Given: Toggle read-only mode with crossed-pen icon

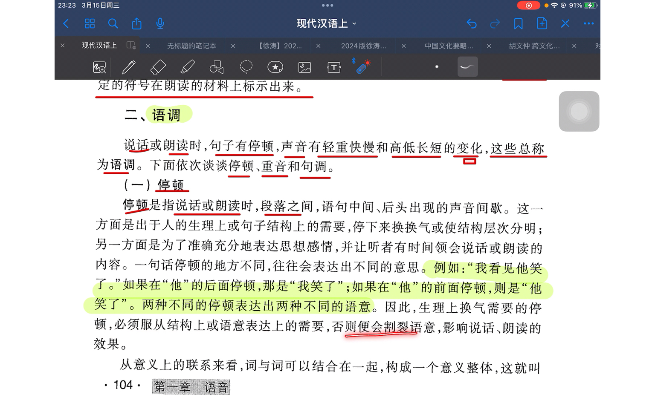Looking at the screenshot, I should [x=565, y=23].
